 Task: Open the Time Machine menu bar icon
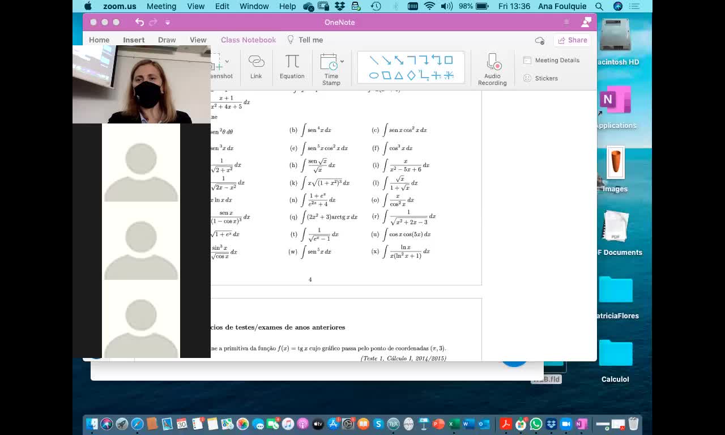tap(376, 6)
